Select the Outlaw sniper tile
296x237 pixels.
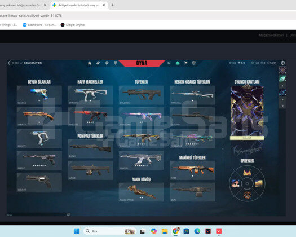tap(192, 117)
